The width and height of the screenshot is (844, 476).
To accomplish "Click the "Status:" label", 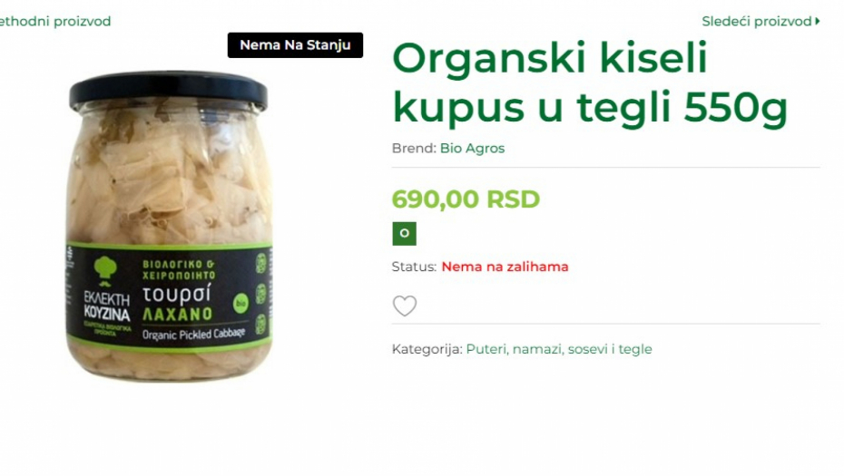I will (414, 267).
